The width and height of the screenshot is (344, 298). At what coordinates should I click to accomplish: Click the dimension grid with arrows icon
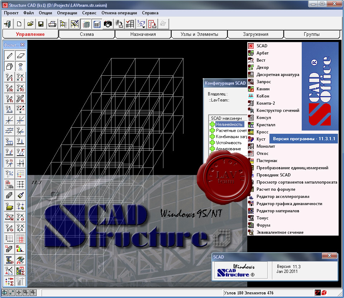coord(9,238)
